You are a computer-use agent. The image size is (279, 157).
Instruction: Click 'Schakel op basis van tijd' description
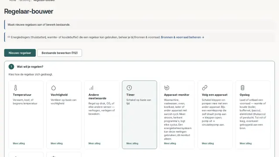click(139, 102)
